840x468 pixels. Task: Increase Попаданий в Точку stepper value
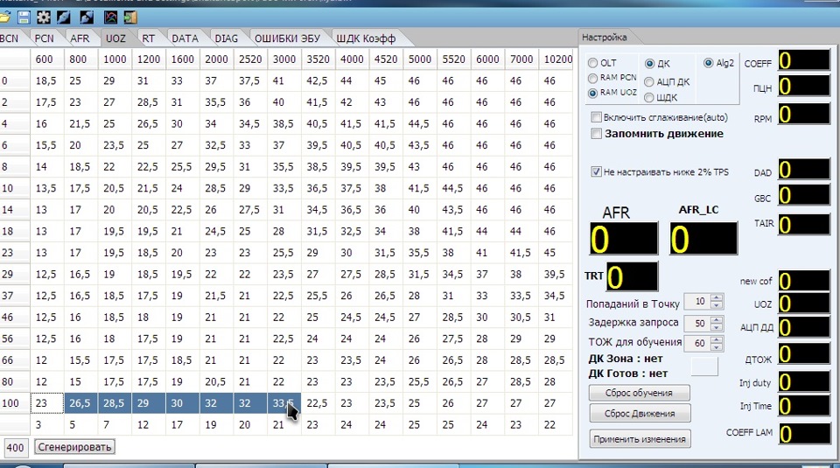[717, 298]
